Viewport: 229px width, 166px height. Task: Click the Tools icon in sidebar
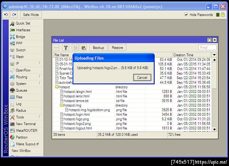[x=13, y=117]
